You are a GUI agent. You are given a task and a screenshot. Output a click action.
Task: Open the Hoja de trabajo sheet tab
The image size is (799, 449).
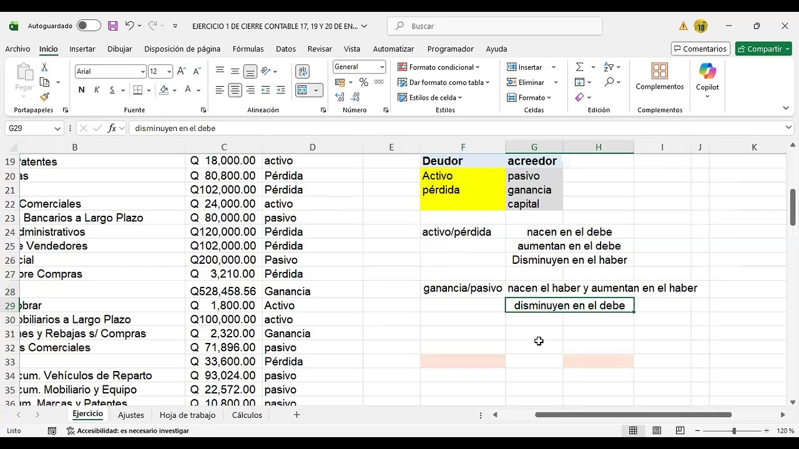[x=187, y=415]
